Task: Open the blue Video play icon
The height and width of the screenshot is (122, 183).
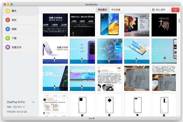Action: coord(8,29)
